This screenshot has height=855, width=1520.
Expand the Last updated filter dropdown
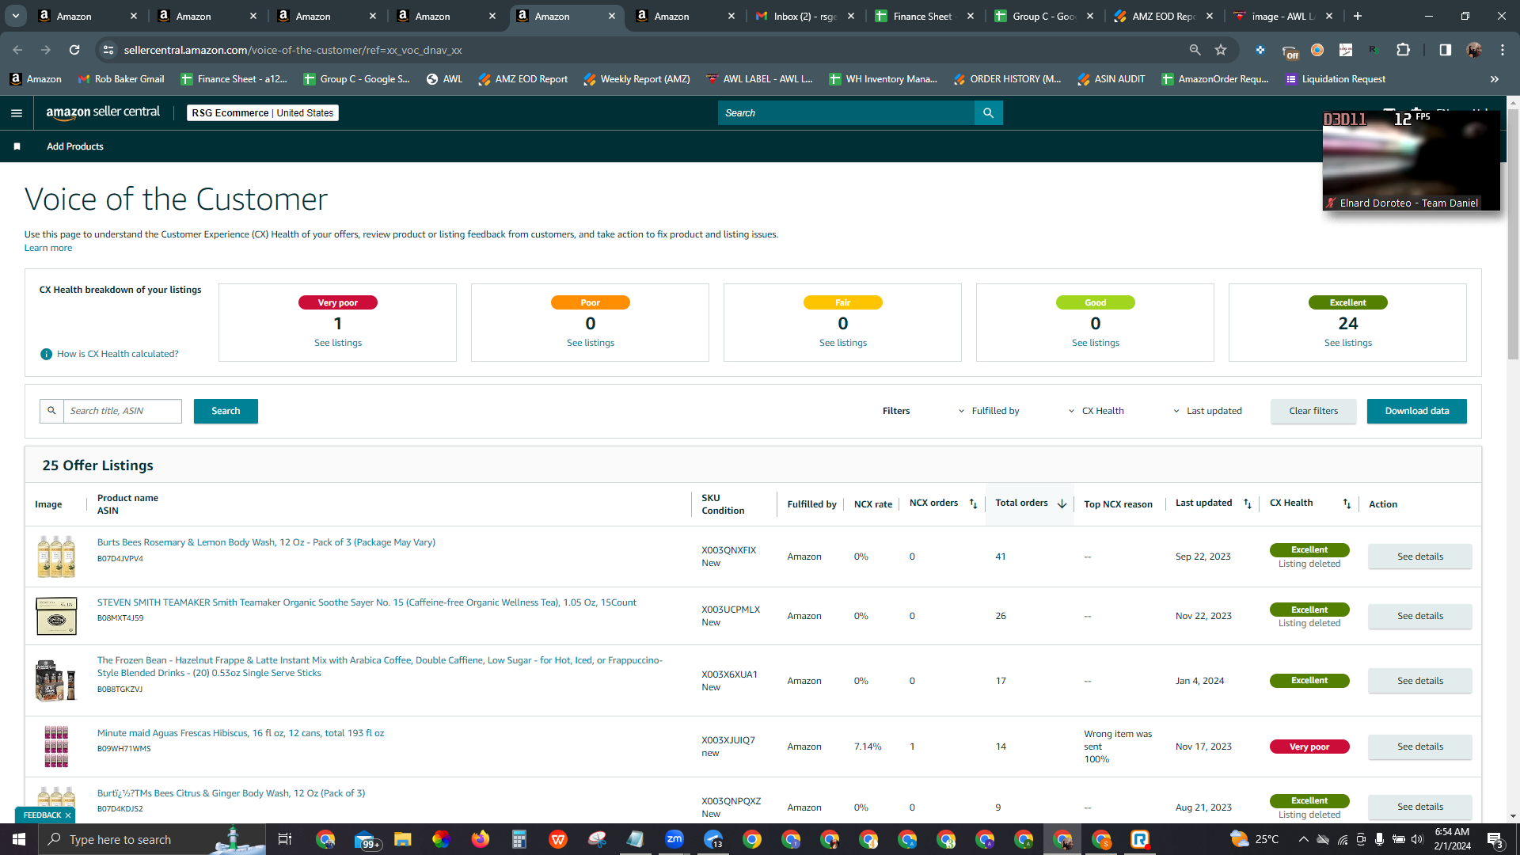(x=1207, y=411)
